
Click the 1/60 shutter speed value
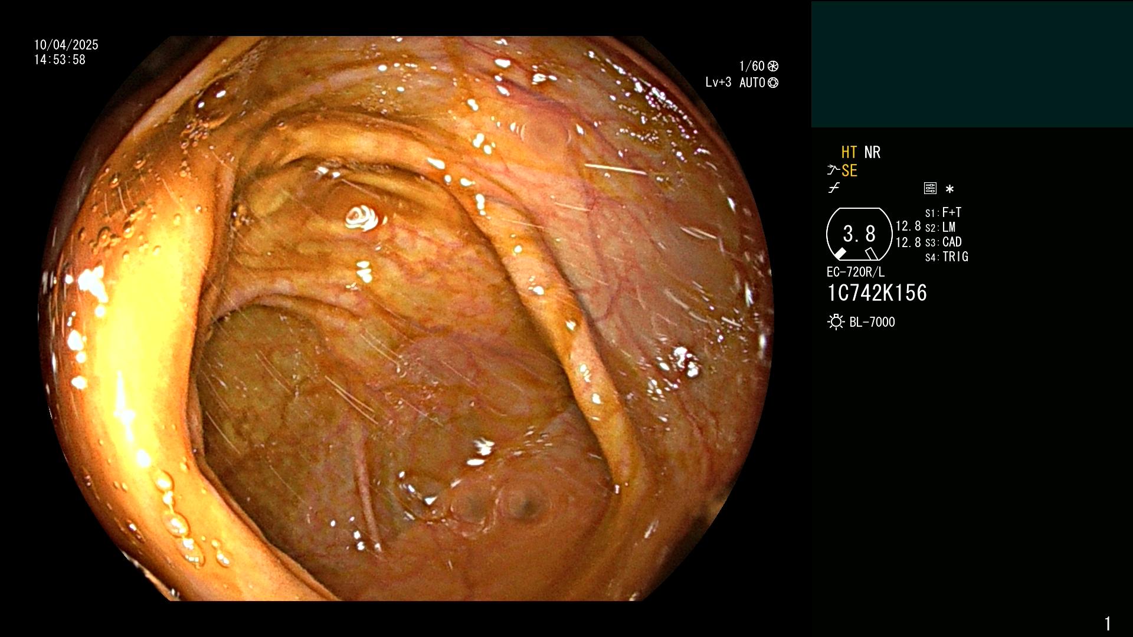pos(752,66)
